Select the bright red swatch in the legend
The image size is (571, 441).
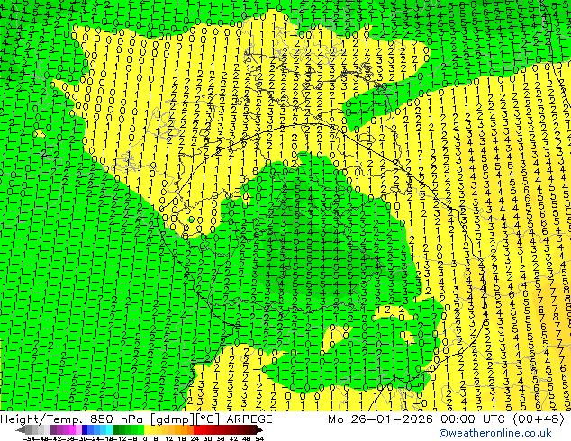point(196,429)
